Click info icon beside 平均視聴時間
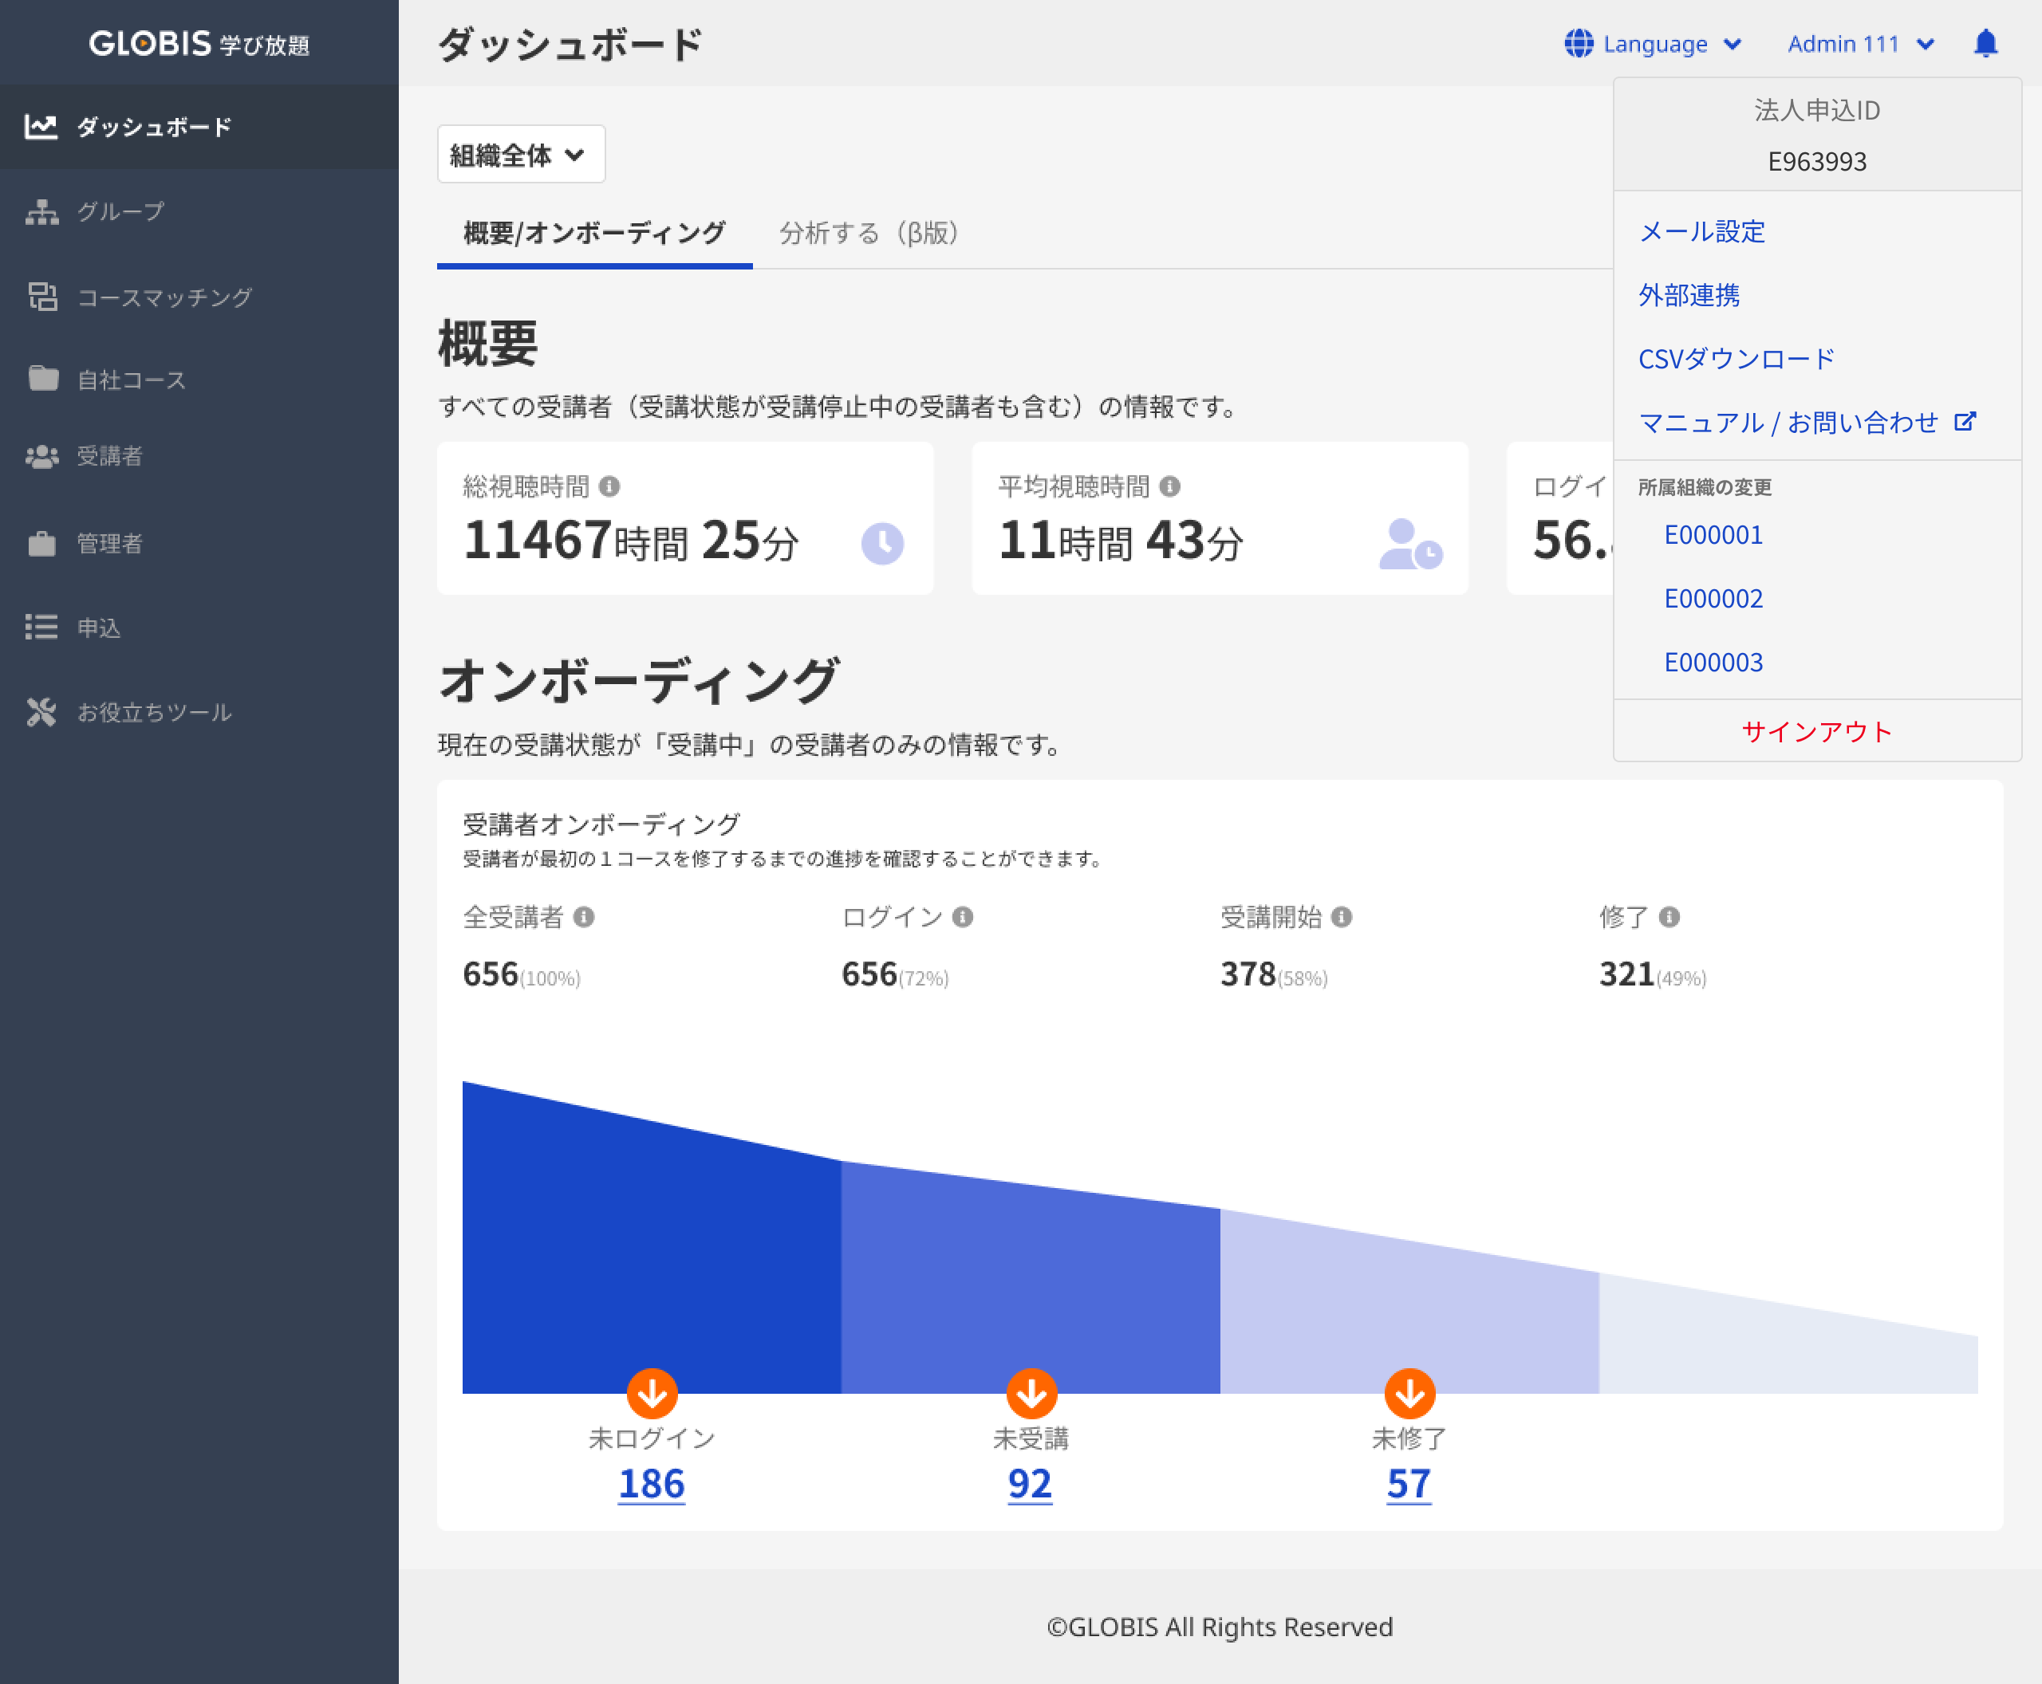 click(1169, 486)
